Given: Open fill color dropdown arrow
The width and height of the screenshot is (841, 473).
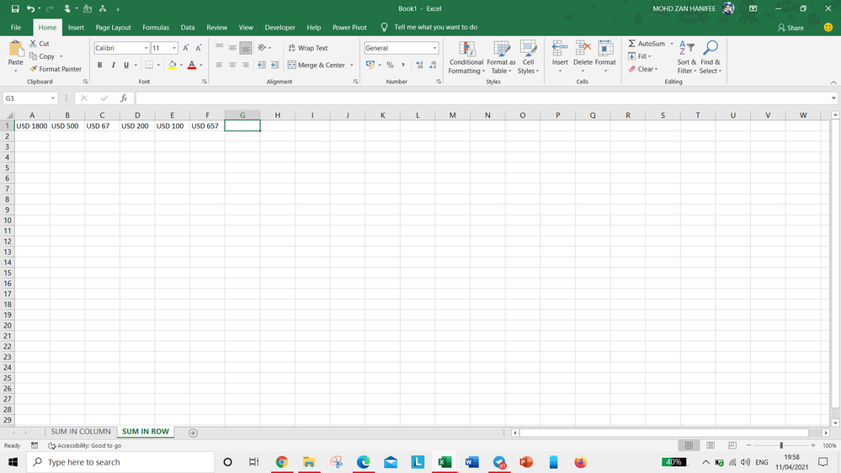Looking at the screenshot, I should pos(181,65).
